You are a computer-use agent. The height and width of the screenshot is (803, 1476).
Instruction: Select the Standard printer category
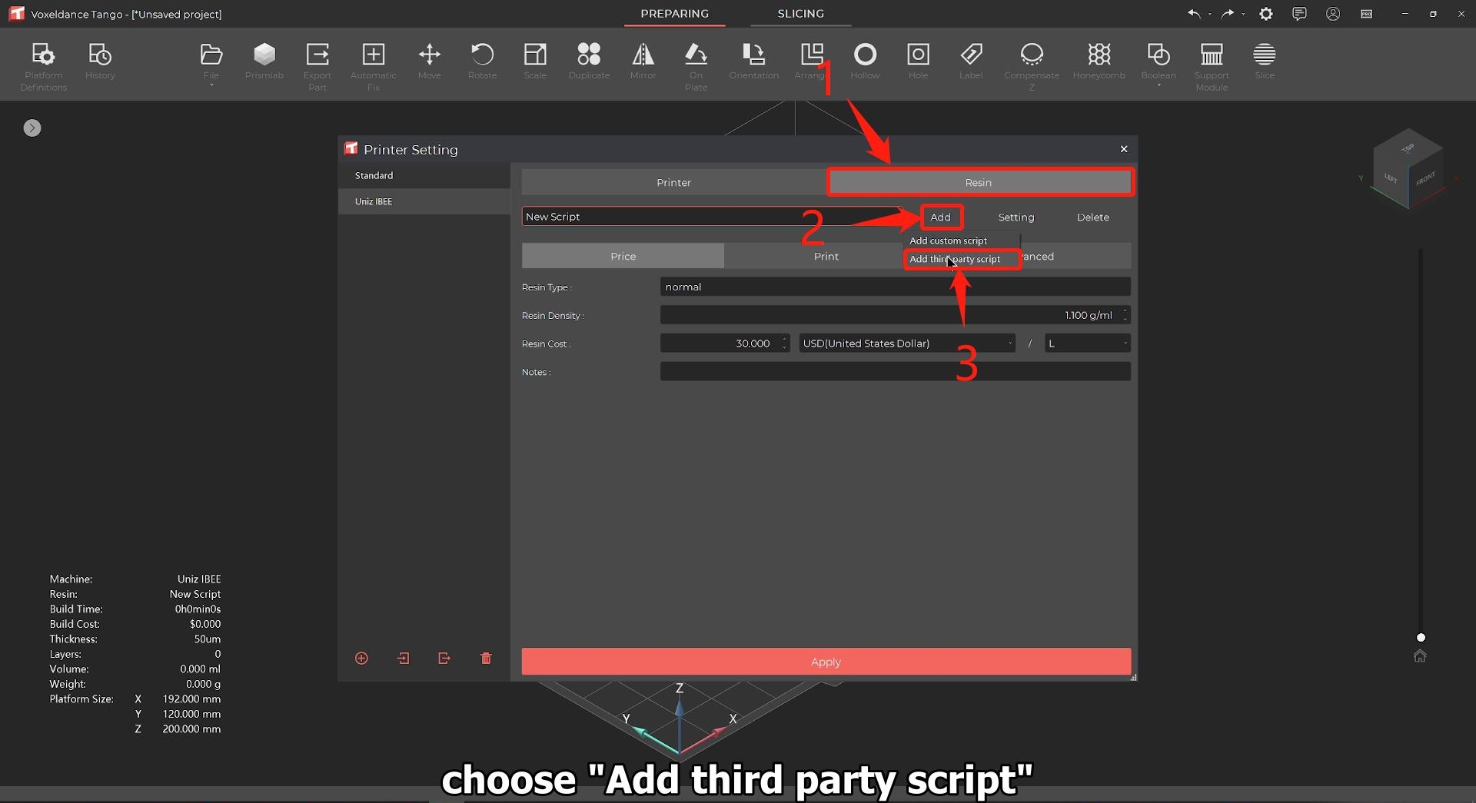(x=424, y=175)
